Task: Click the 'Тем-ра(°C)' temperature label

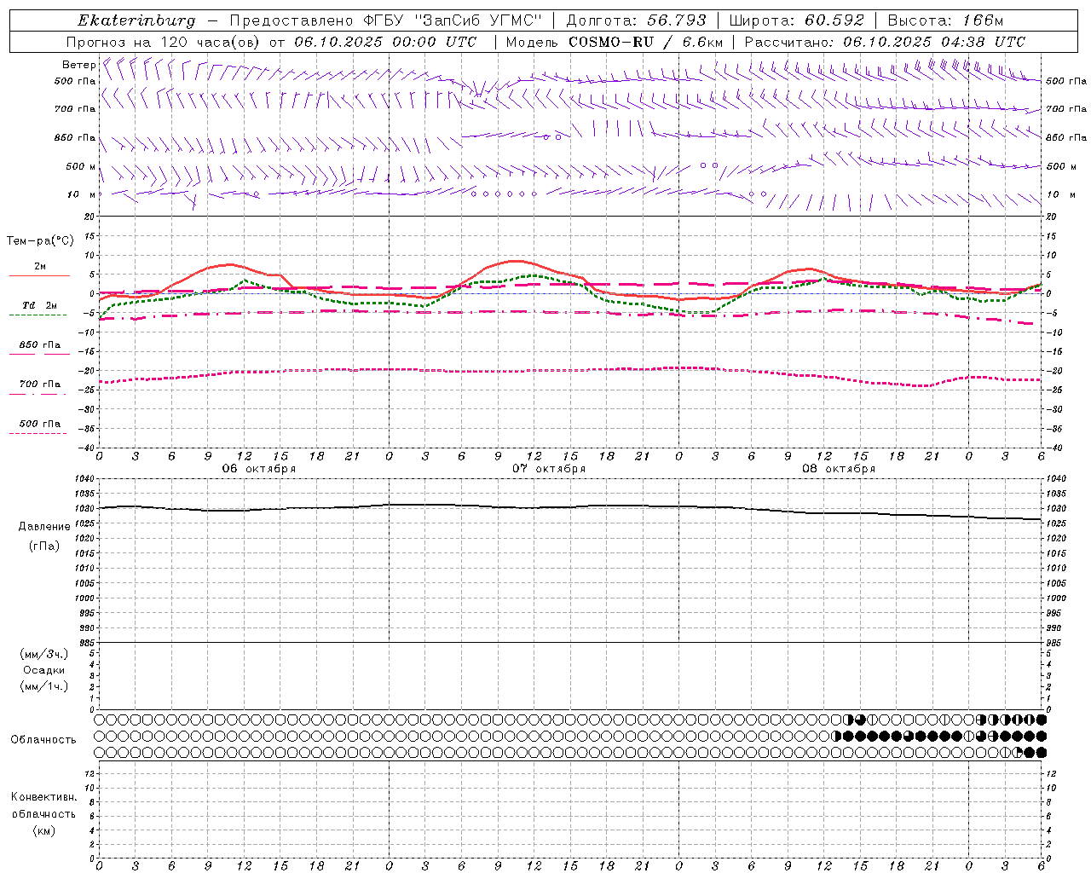Action: 40,241
